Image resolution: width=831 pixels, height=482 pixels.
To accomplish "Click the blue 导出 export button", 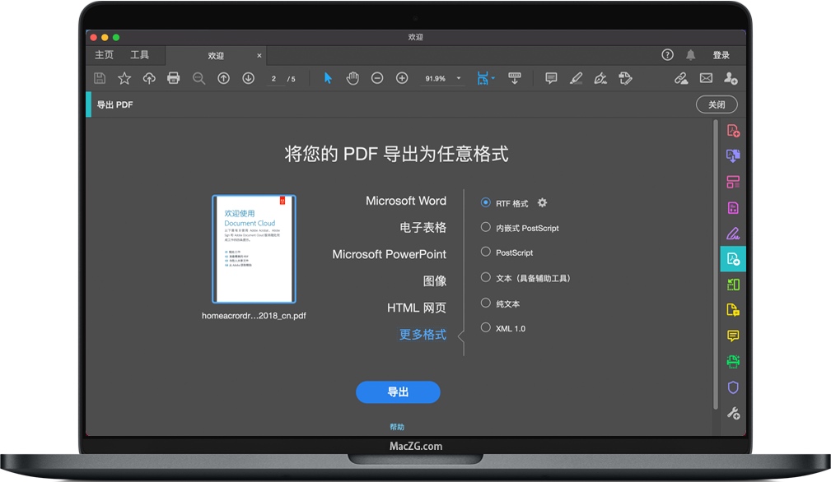I will [398, 392].
